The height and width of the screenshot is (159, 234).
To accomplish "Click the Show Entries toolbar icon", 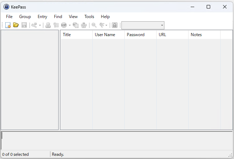I will [x=102, y=25].
